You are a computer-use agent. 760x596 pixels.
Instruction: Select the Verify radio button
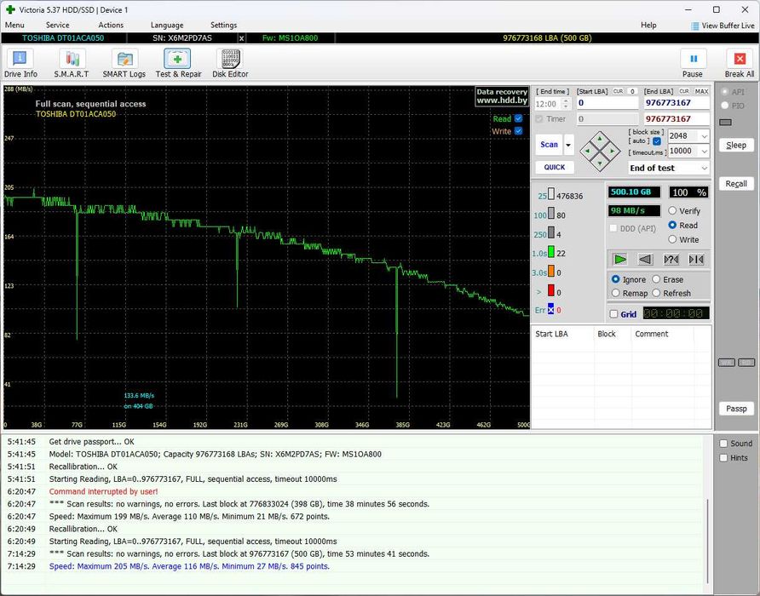673,211
